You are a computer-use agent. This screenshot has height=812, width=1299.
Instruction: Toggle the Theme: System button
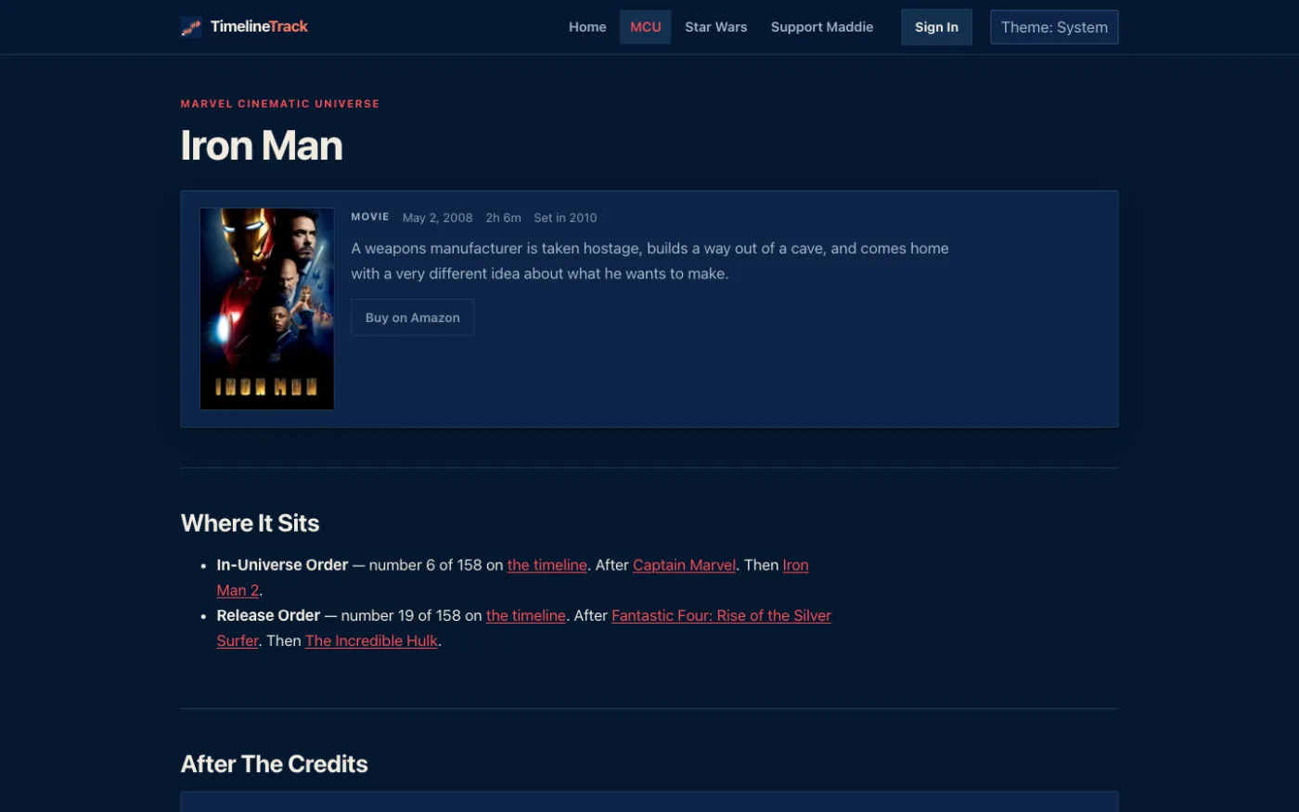click(1054, 27)
